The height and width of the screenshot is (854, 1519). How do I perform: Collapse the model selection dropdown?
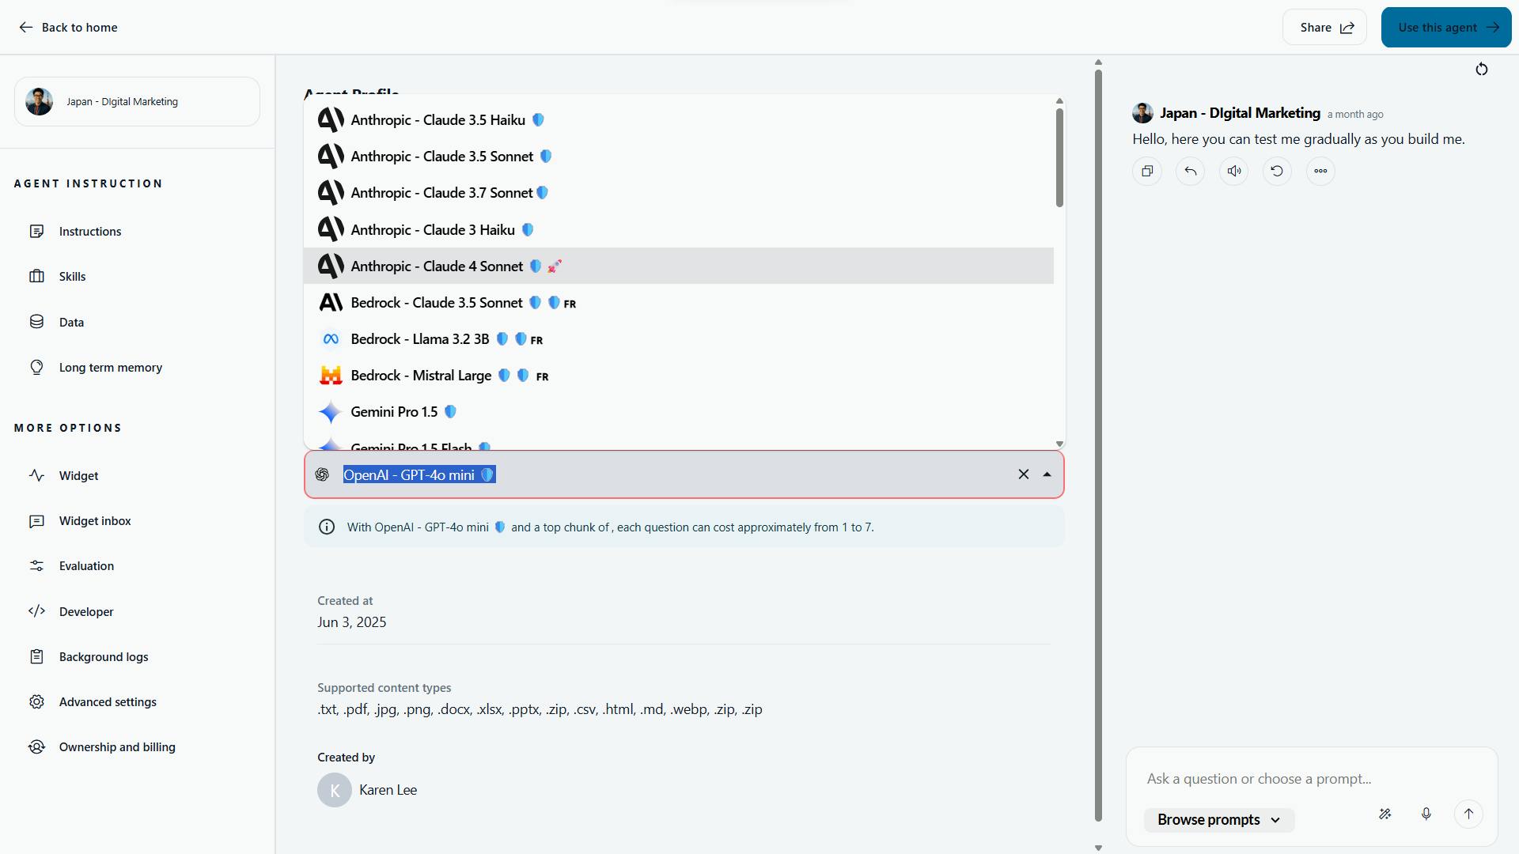tap(1047, 474)
